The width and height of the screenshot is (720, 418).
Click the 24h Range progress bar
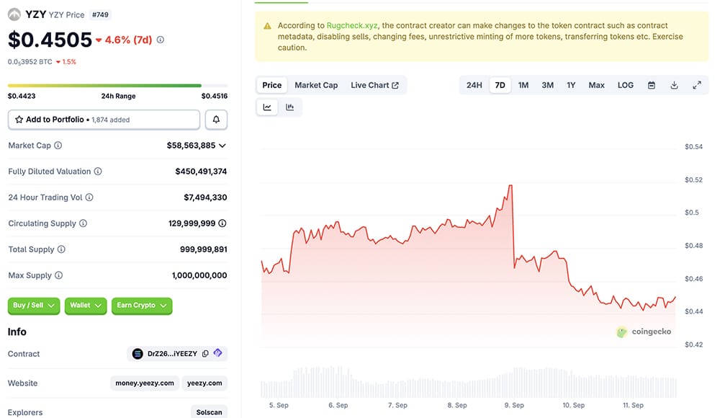tap(117, 86)
